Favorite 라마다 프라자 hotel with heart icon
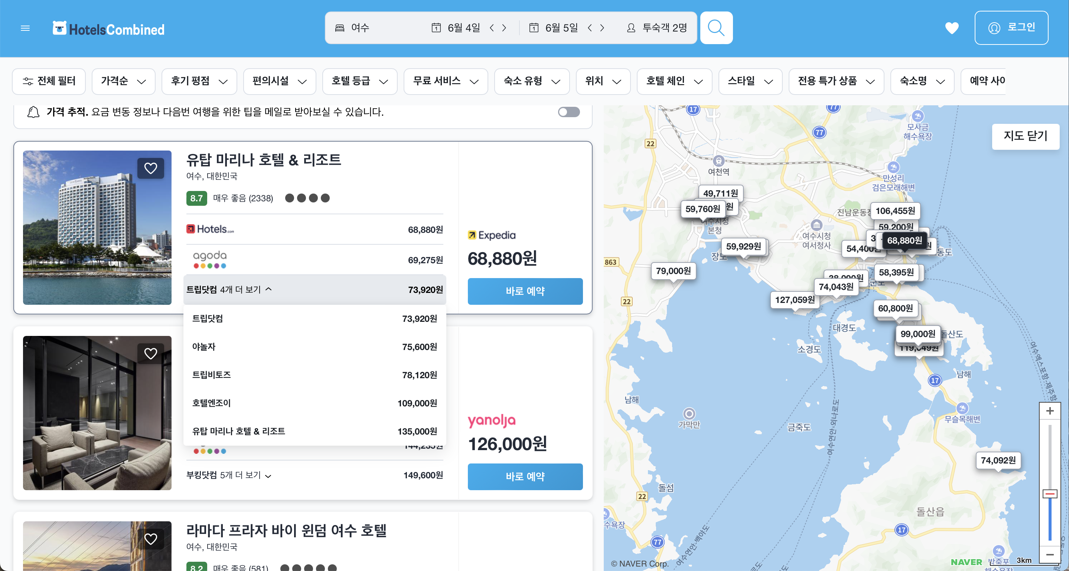 [151, 539]
